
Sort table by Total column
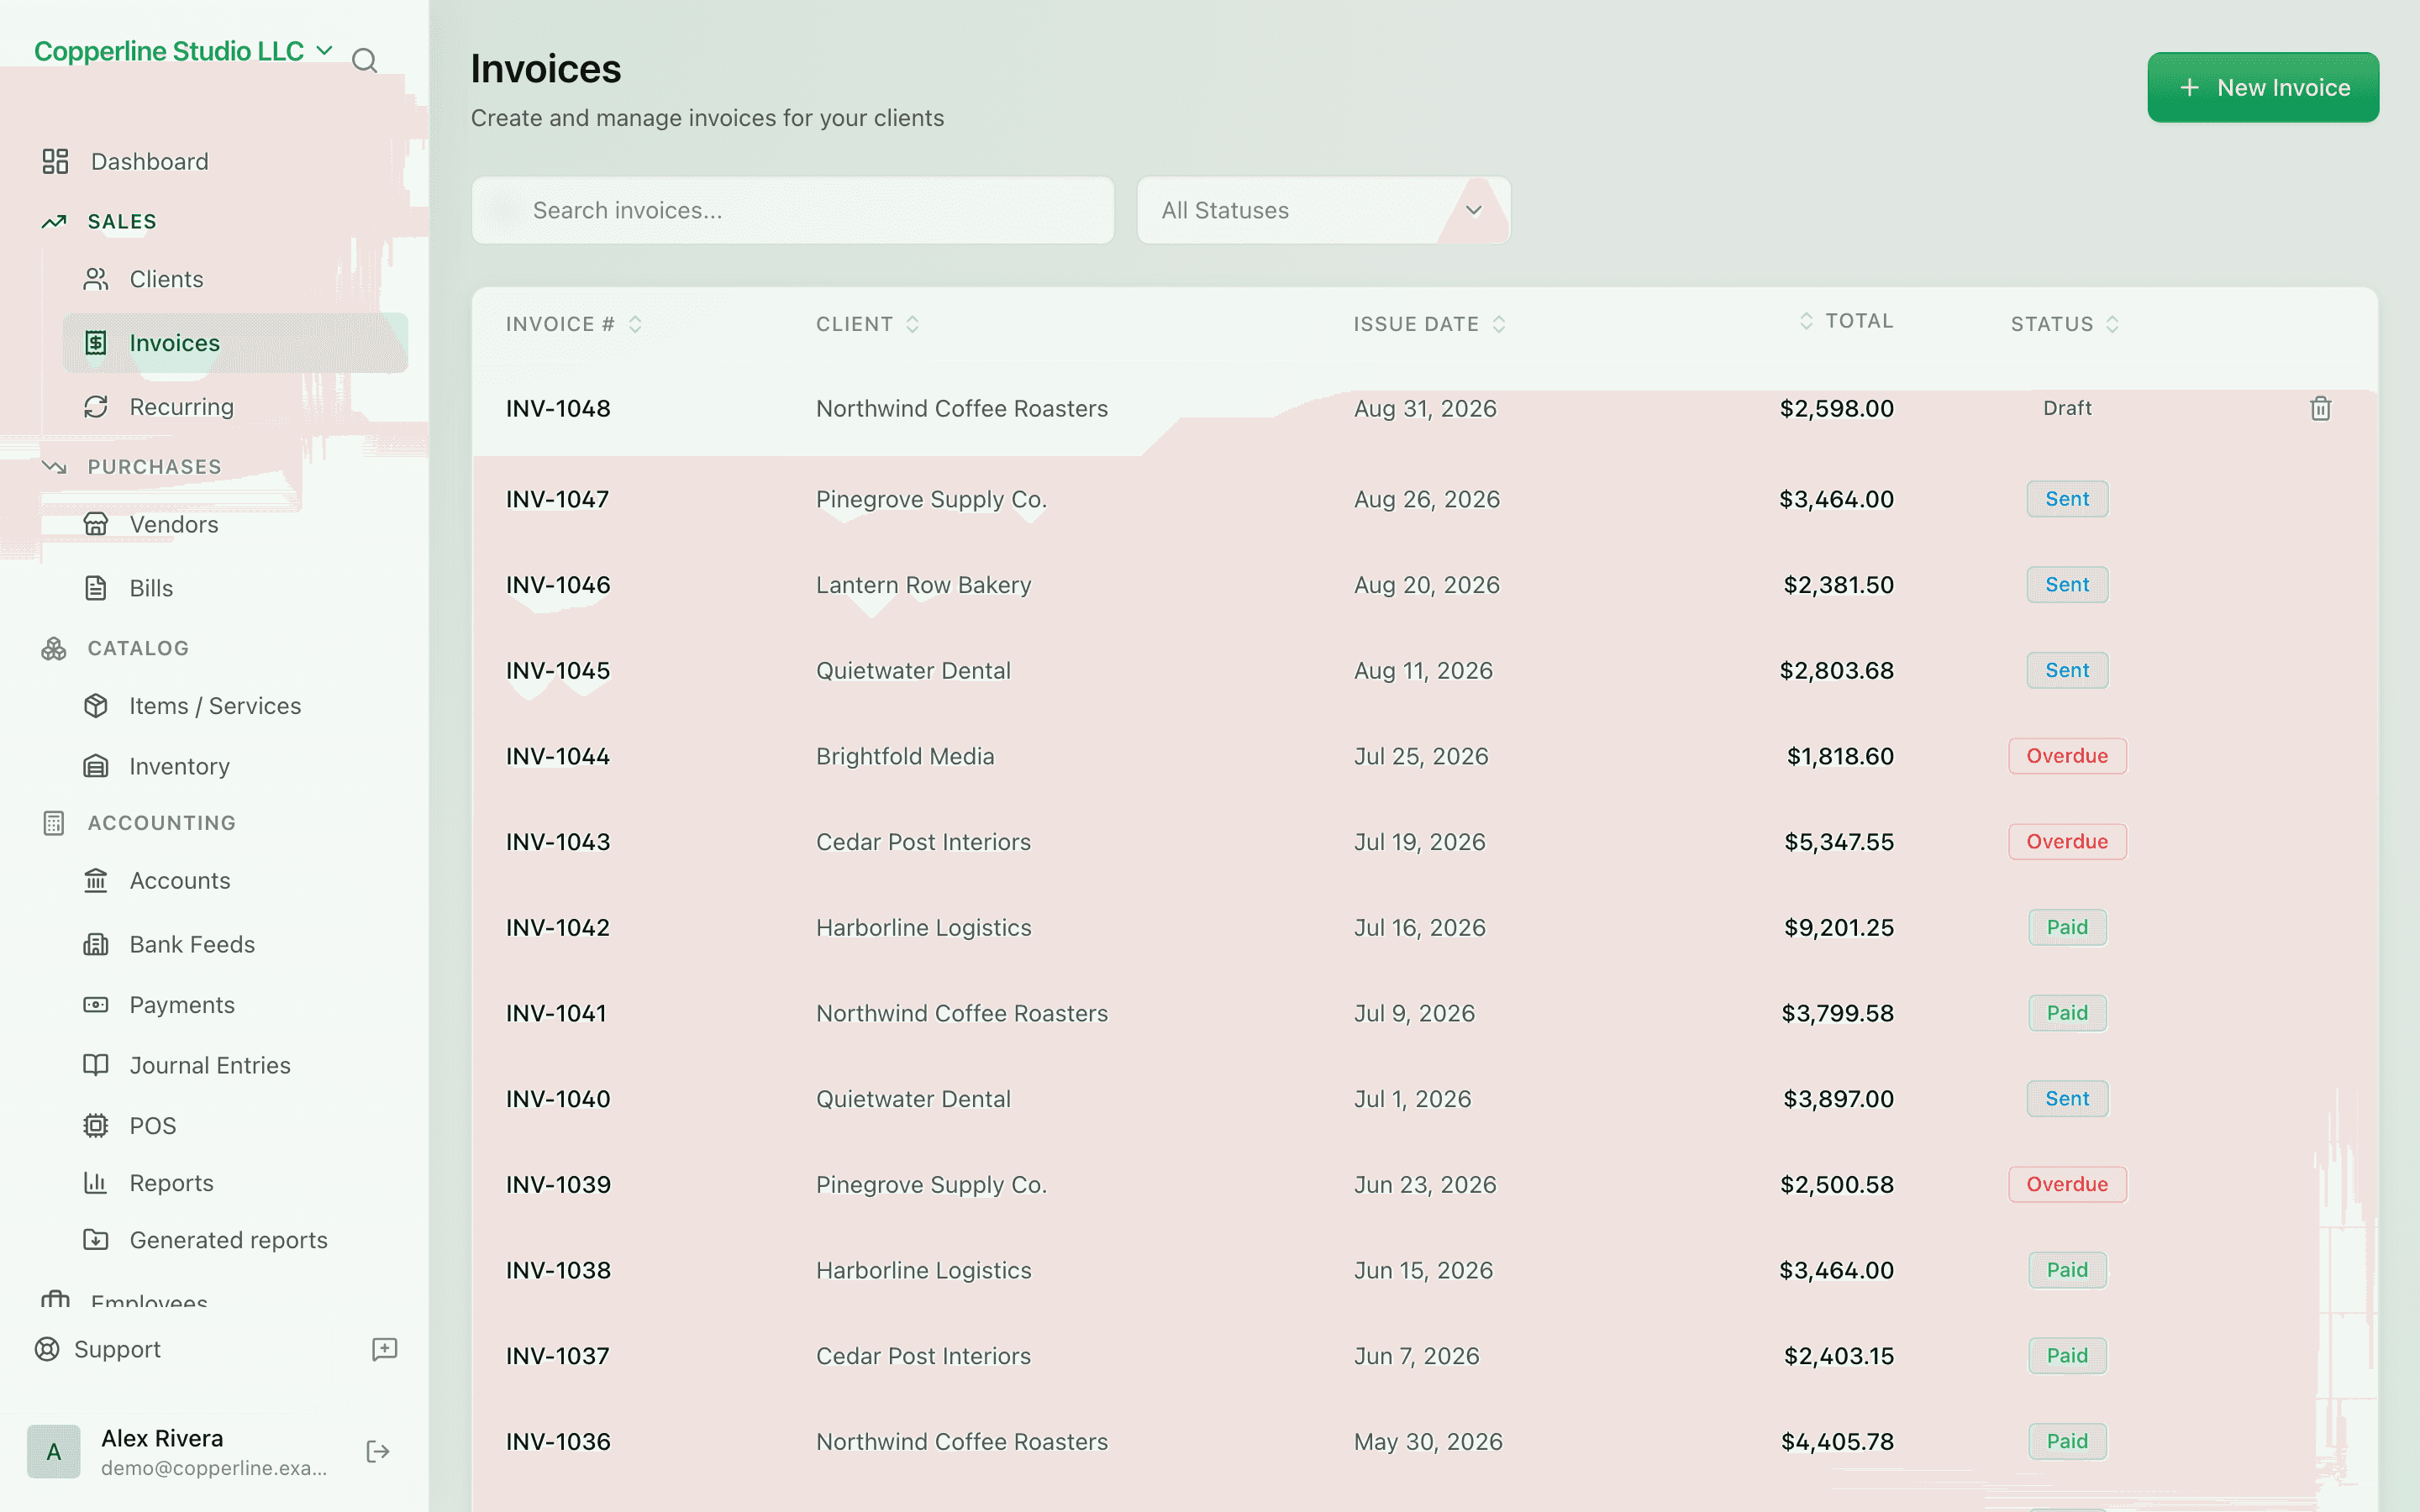1846,321
